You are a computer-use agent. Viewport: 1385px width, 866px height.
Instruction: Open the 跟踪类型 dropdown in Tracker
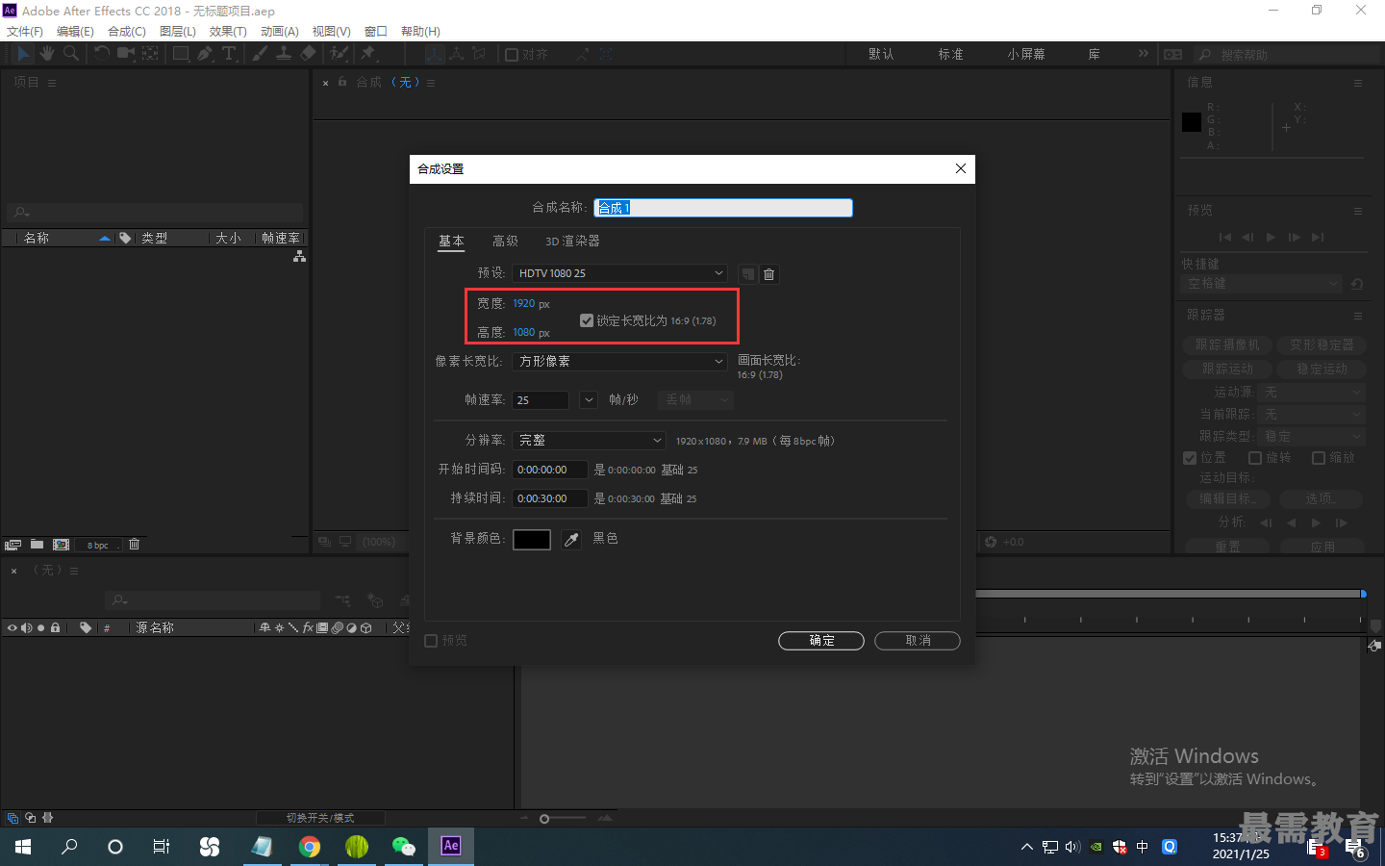[1313, 436]
